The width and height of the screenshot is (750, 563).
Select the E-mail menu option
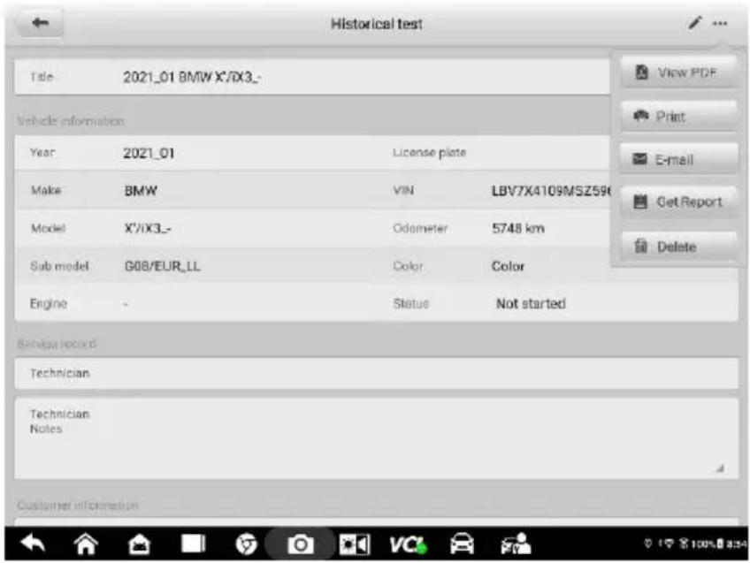pos(678,159)
